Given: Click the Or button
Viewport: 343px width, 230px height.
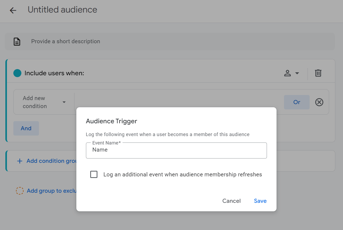Looking at the screenshot, I should pyautogui.click(x=297, y=102).
